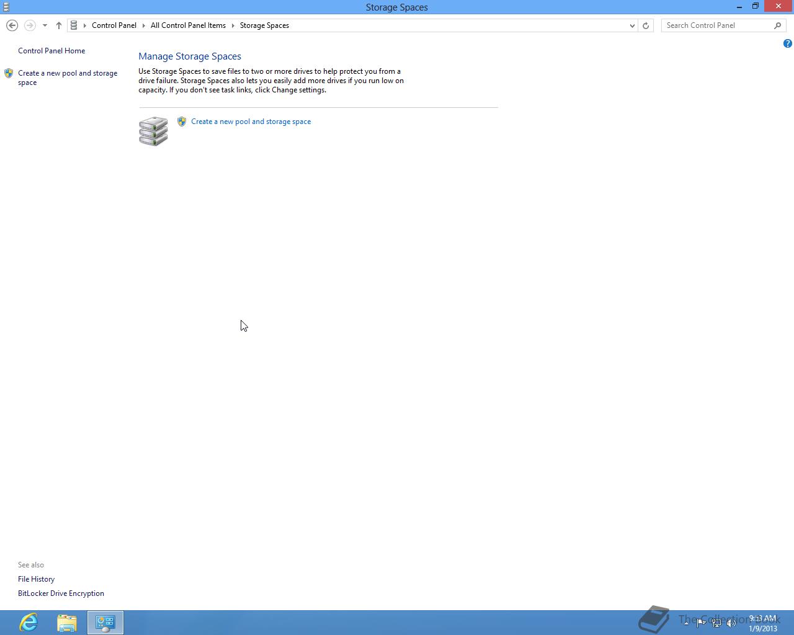Restore down the Storage Spaces window
Screen dimensions: 794x635
click(x=756, y=7)
